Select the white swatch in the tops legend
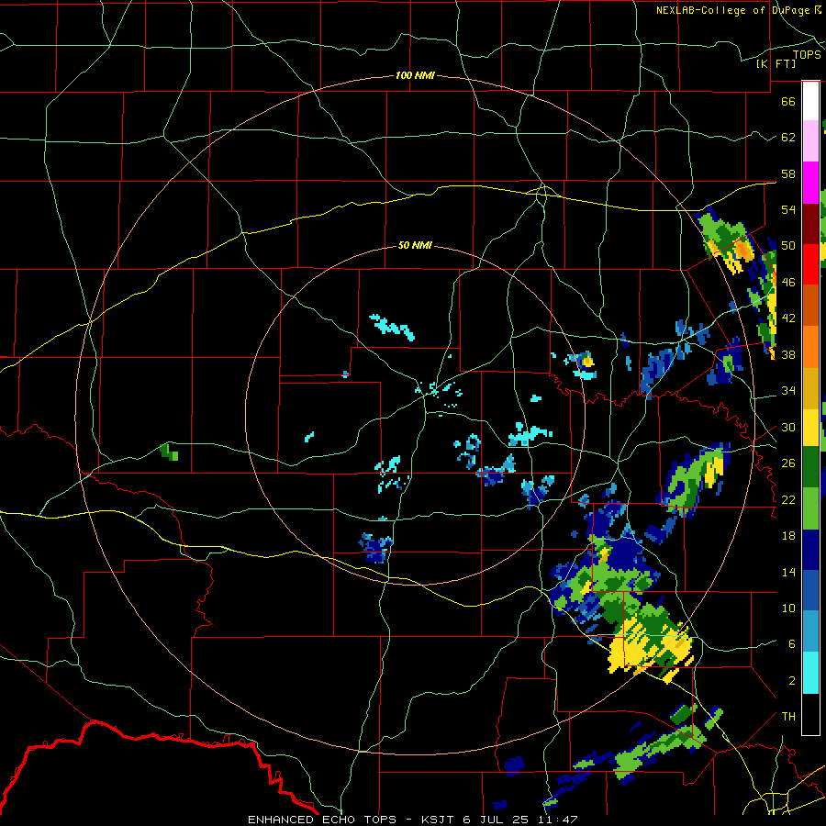 810,101
